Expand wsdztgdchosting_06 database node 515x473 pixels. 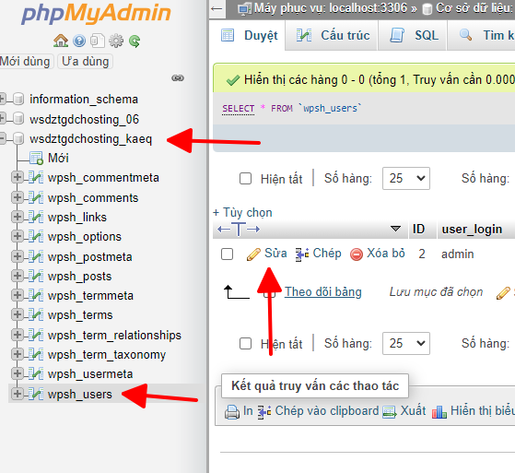(x=2, y=118)
